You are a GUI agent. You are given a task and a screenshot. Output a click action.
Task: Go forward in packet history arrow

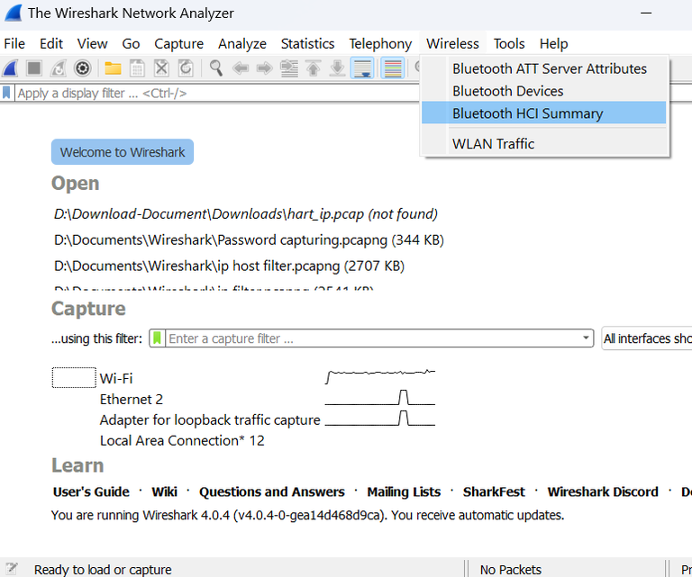tap(265, 68)
